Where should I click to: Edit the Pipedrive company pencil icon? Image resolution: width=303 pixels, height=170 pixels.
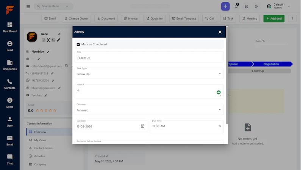point(48,52)
